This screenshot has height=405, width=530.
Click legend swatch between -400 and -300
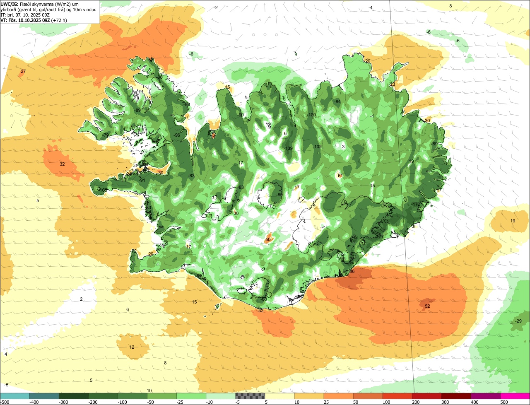coord(44,396)
